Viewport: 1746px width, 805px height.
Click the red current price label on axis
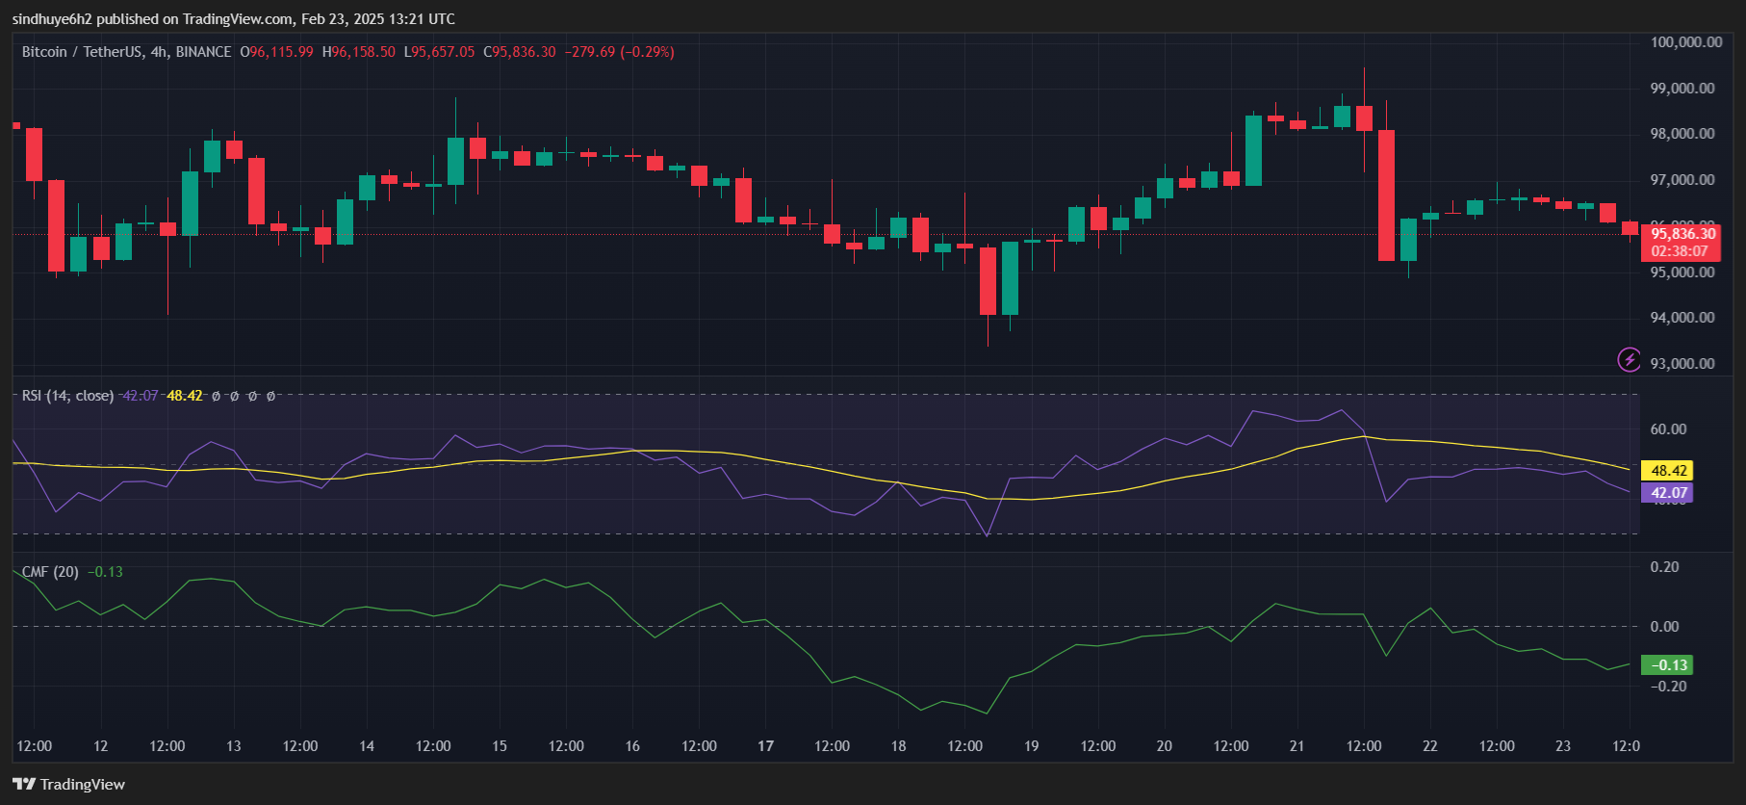pyautogui.click(x=1682, y=234)
